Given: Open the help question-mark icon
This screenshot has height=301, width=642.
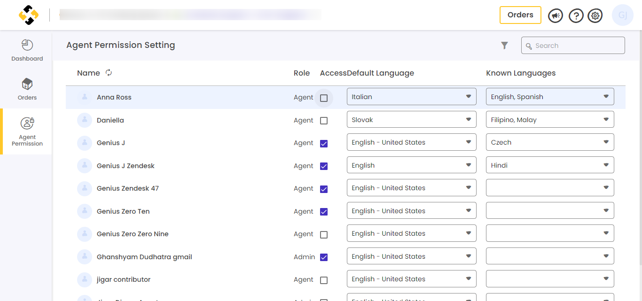Looking at the screenshot, I should 576,15.
